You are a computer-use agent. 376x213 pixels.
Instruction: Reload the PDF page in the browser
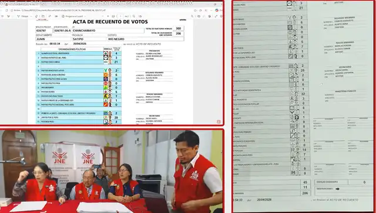click(x=6, y=11)
